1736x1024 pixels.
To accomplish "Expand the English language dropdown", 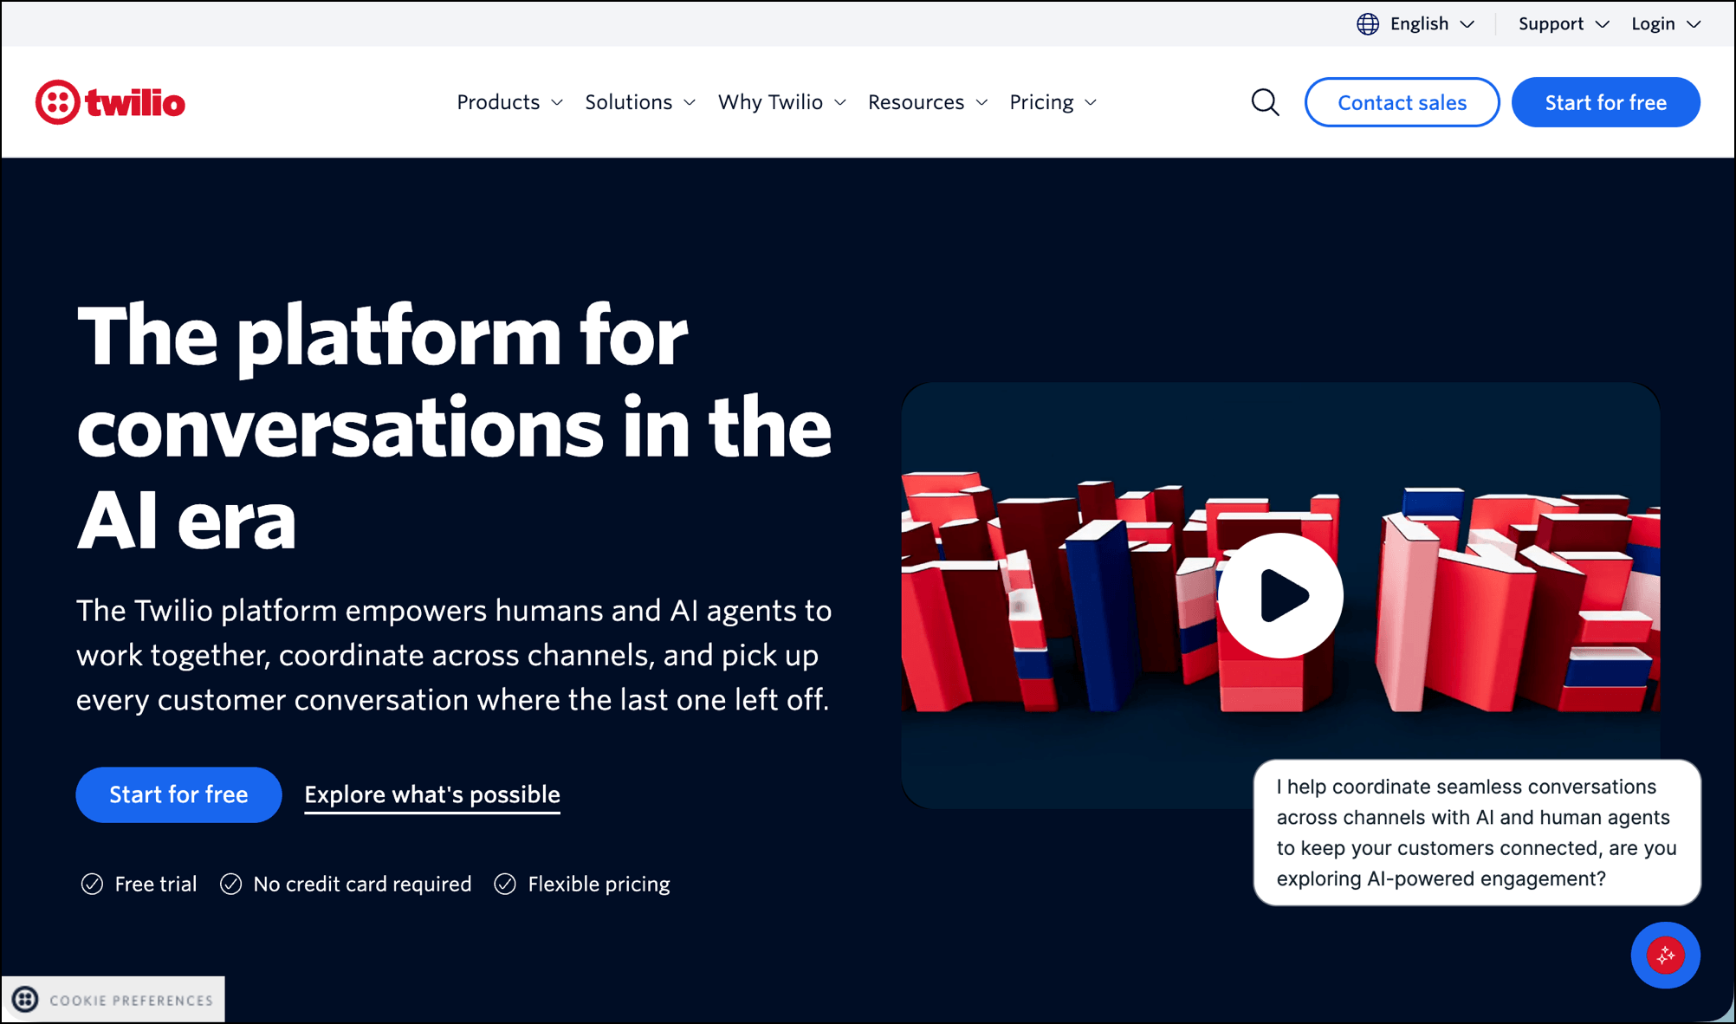I will (1415, 24).
